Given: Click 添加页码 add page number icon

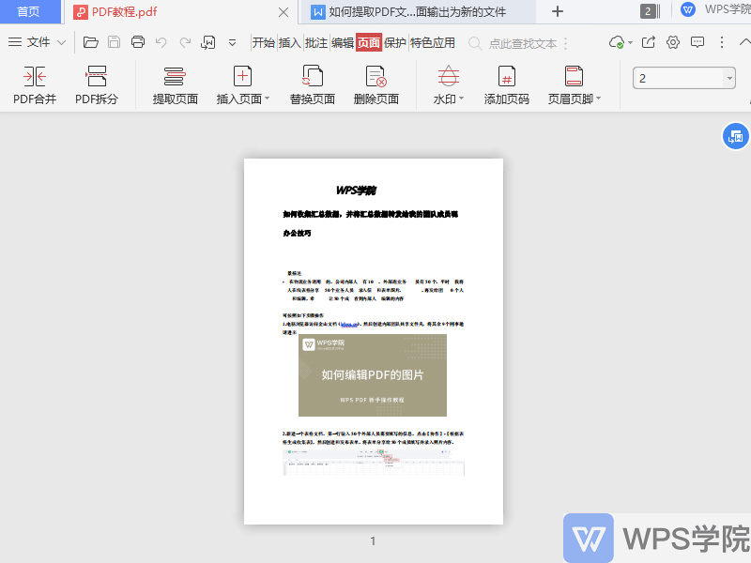Looking at the screenshot, I should 506,77.
